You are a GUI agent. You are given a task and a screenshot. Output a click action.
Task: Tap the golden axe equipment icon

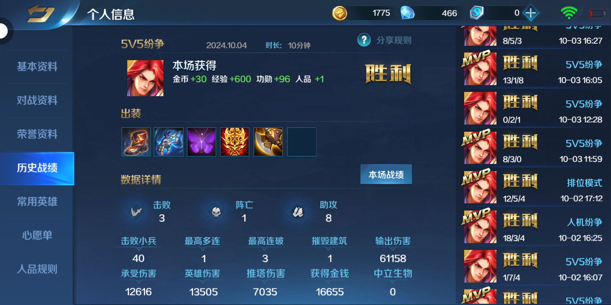pyautogui.click(x=268, y=142)
